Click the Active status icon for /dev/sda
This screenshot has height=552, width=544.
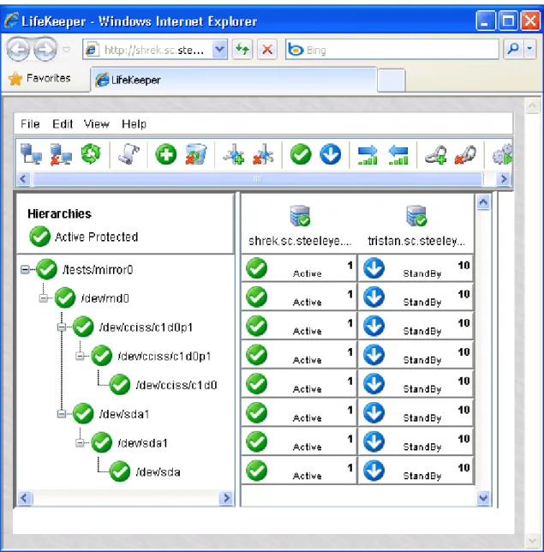click(257, 471)
